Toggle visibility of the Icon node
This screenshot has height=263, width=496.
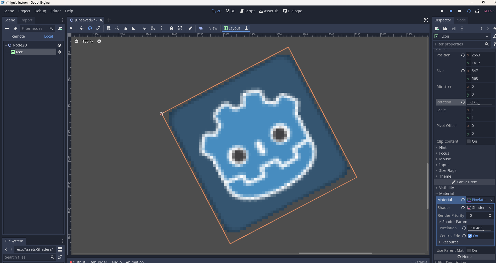click(59, 52)
